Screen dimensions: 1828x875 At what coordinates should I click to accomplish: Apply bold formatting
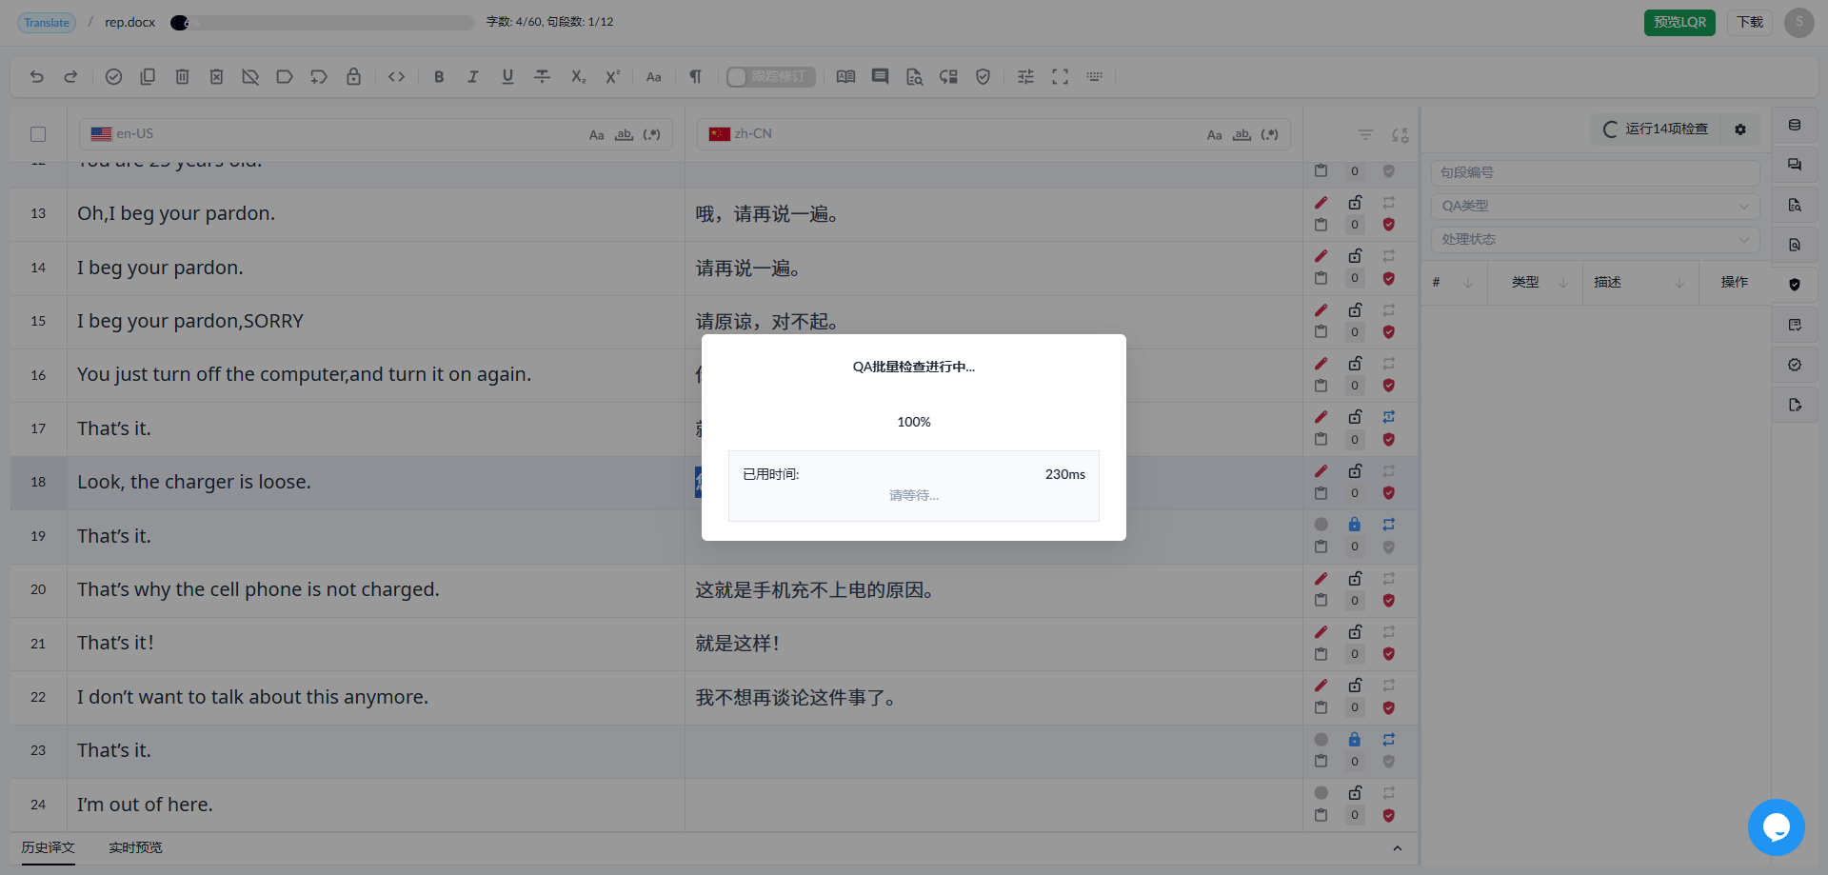[x=439, y=77]
